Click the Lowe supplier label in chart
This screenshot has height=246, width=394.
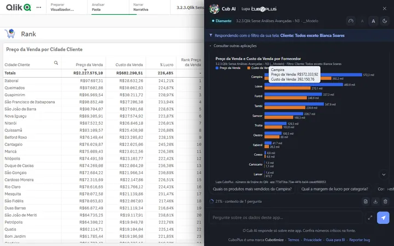tap(258, 86)
